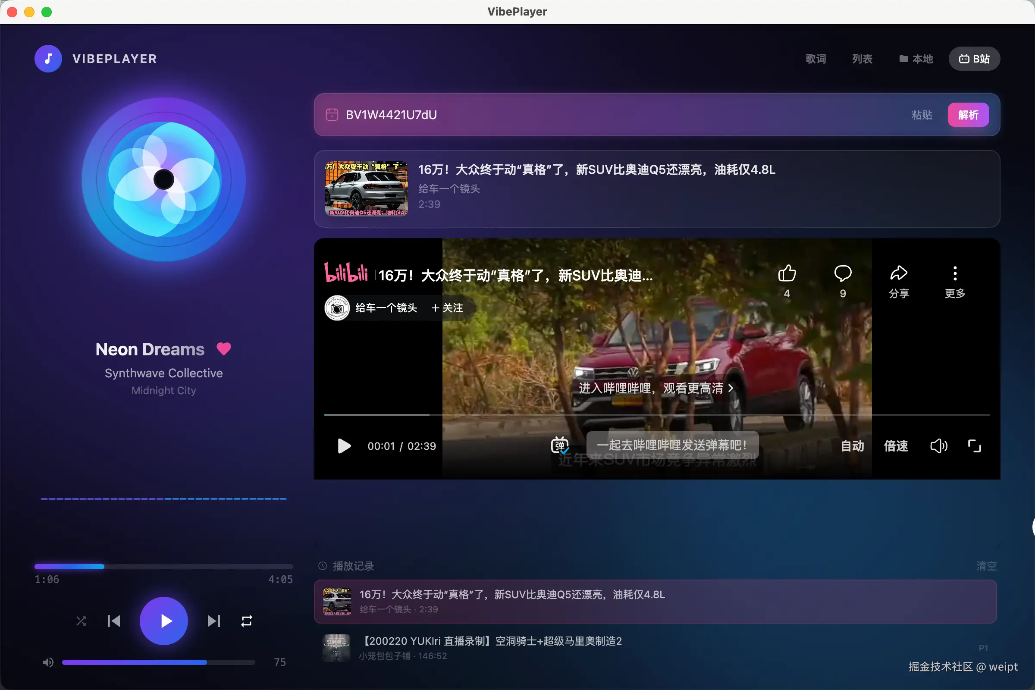Open the 自动 quality selector
The image size is (1035, 690).
click(852, 446)
